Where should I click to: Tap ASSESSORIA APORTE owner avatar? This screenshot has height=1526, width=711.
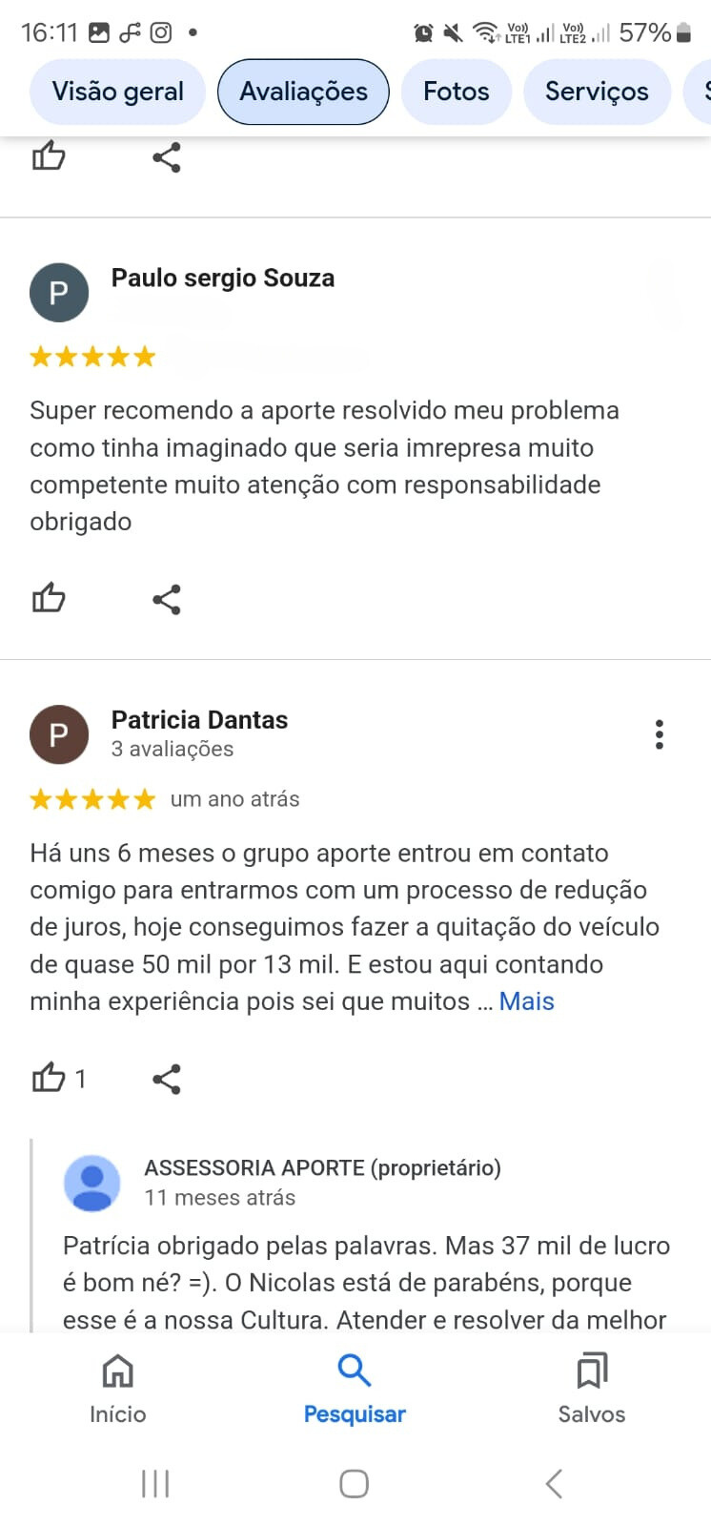[x=92, y=1183]
